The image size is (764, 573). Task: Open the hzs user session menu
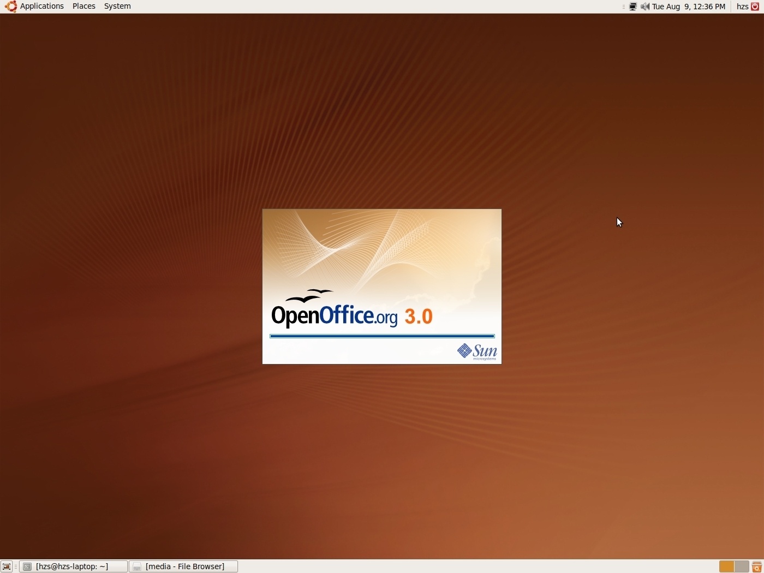pyautogui.click(x=748, y=7)
